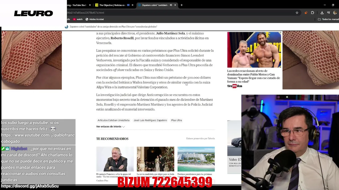Open the Las redes reaccionan al reto headline
This screenshot has width=339, height=190.
(253, 76)
